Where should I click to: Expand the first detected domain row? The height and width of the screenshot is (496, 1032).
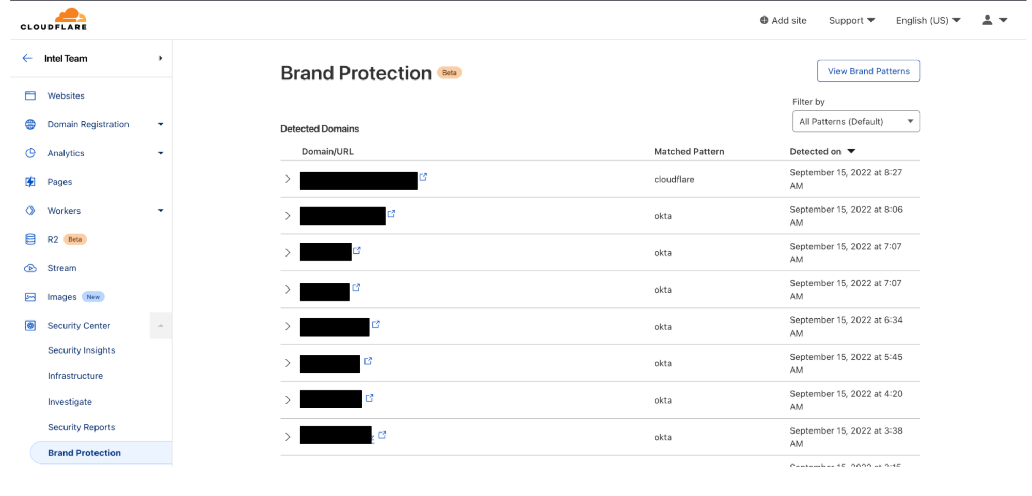pyautogui.click(x=288, y=179)
